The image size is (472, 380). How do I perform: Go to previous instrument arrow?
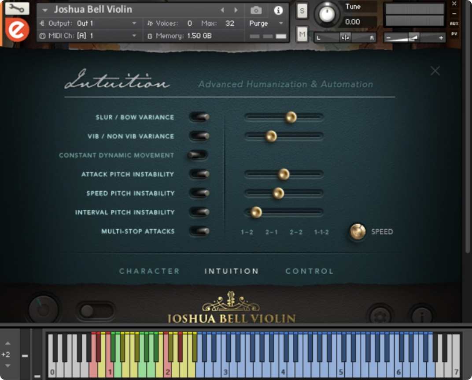pyautogui.click(x=222, y=10)
